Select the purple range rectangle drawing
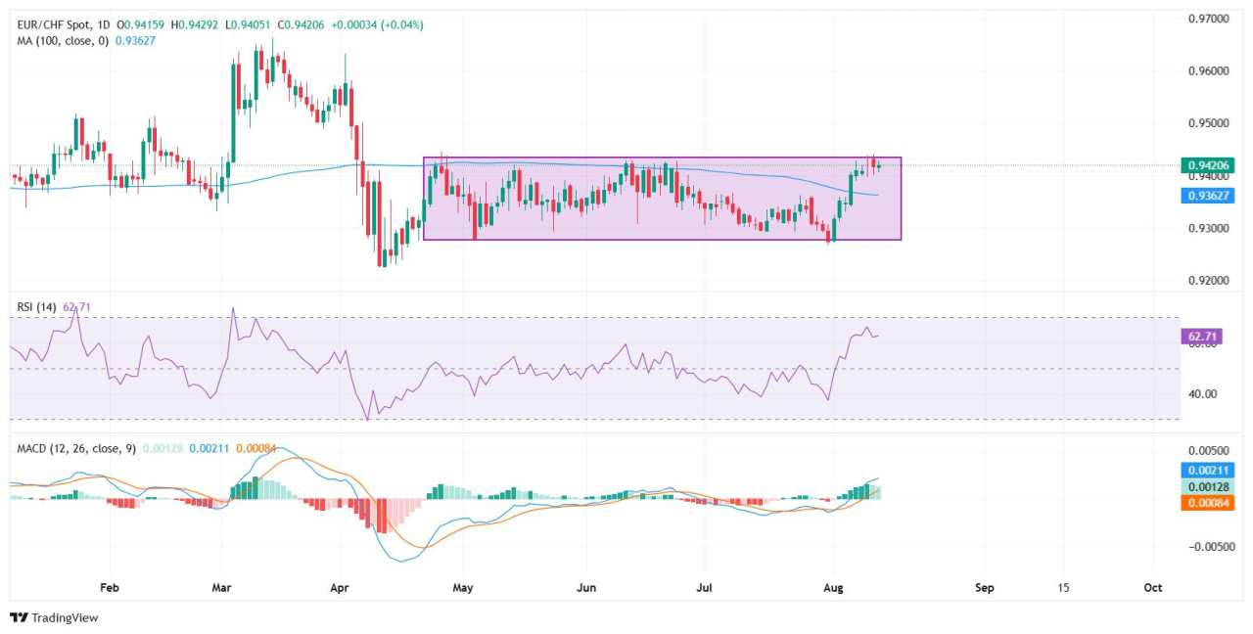Viewport: 1253px width, 634px height. (662, 199)
